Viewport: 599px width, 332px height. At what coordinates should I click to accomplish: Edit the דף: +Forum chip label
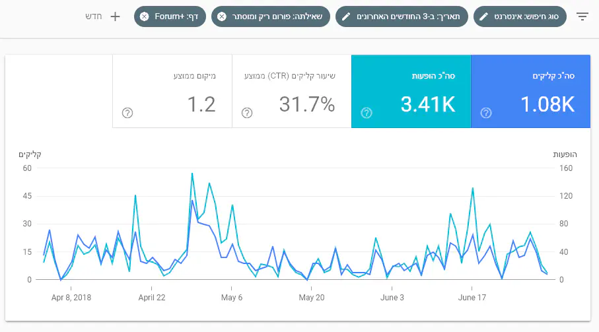click(x=174, y=17)
